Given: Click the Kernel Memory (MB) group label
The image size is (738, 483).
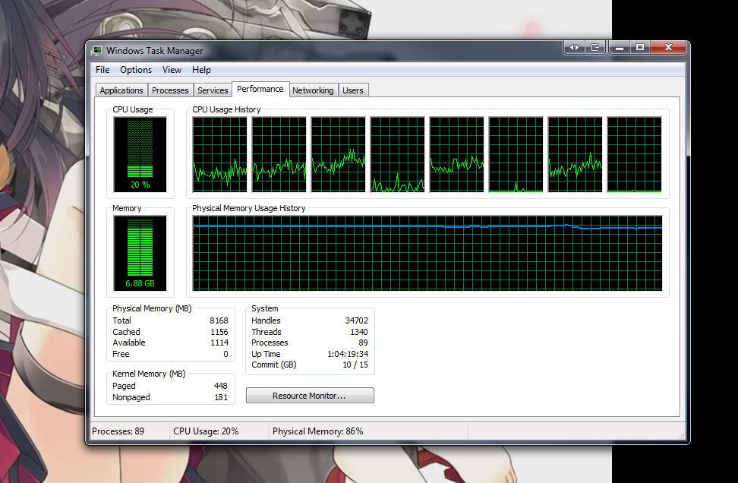Looking at the screenshot, I should pyautogui.click(x=149, y=374).
